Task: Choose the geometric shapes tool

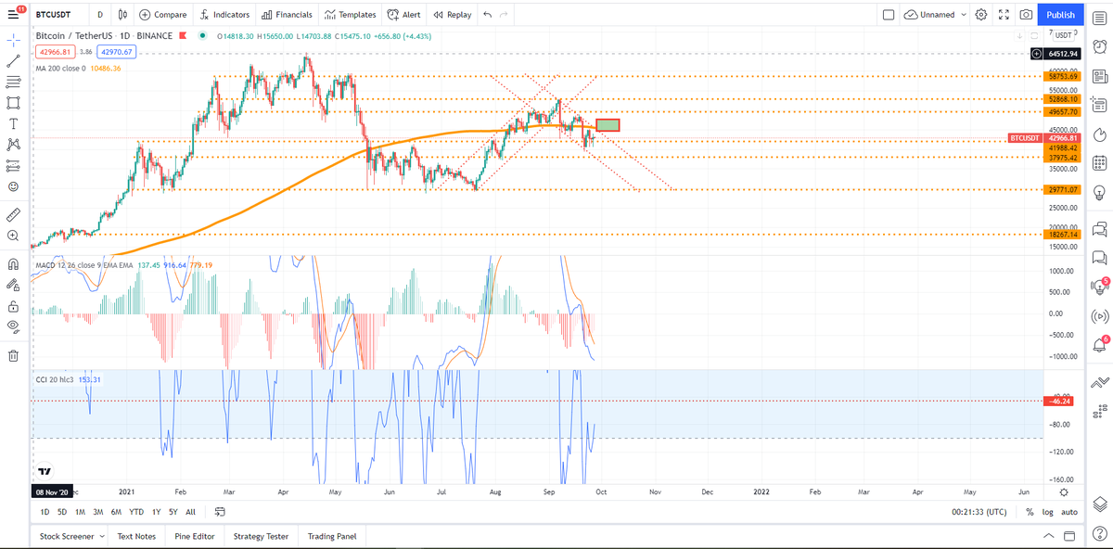Action: [x=13, y=103]
